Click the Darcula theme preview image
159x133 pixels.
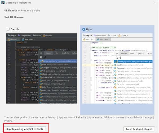[42, 68]
